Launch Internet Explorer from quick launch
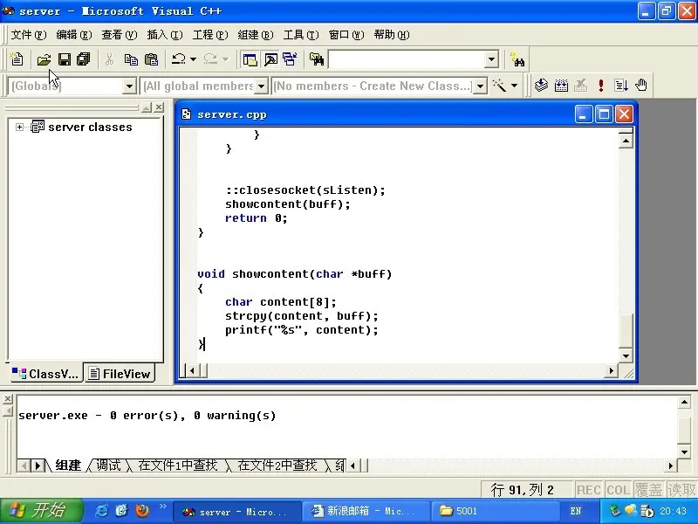 101,511
